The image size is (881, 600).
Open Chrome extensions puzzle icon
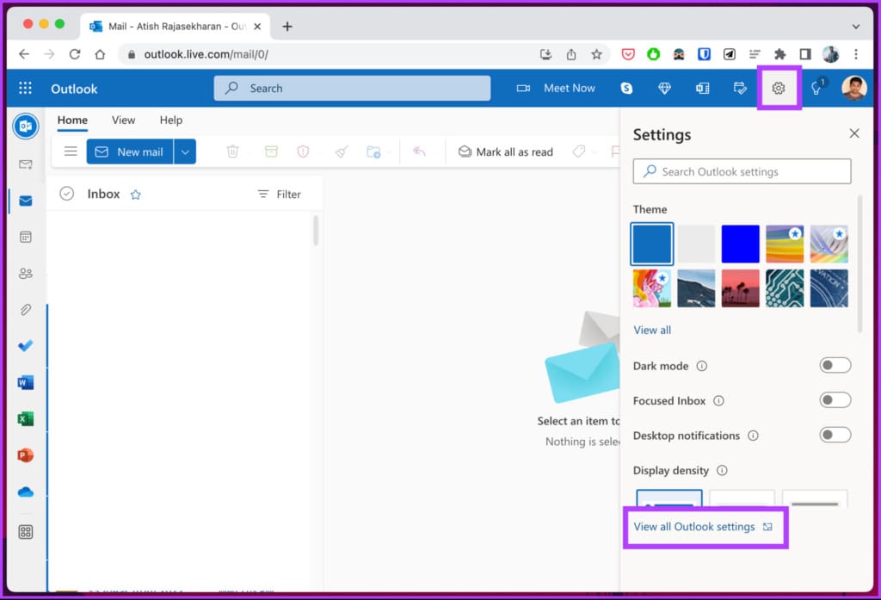pyautogui.click(x=779, y=54)
